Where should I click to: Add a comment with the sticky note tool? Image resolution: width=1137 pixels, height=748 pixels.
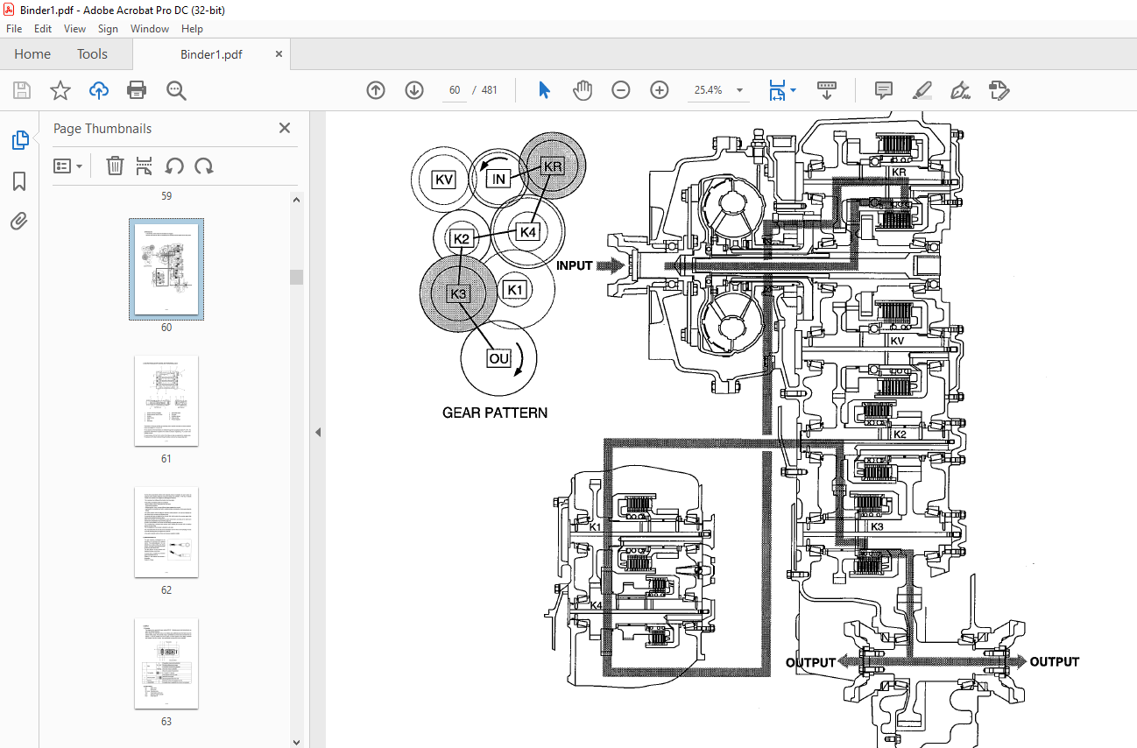[x=884, y=90]
